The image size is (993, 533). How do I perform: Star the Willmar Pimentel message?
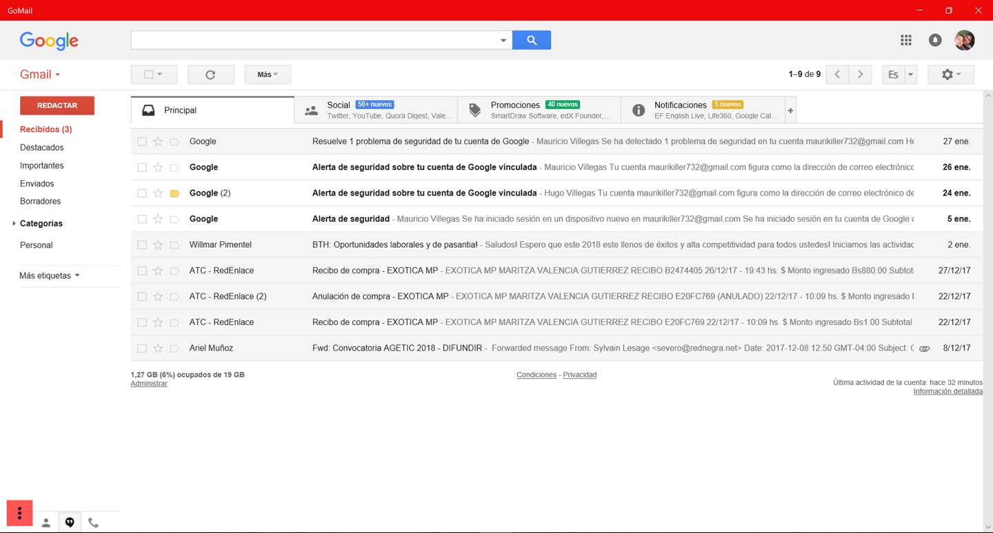click(x=158, y=244)
